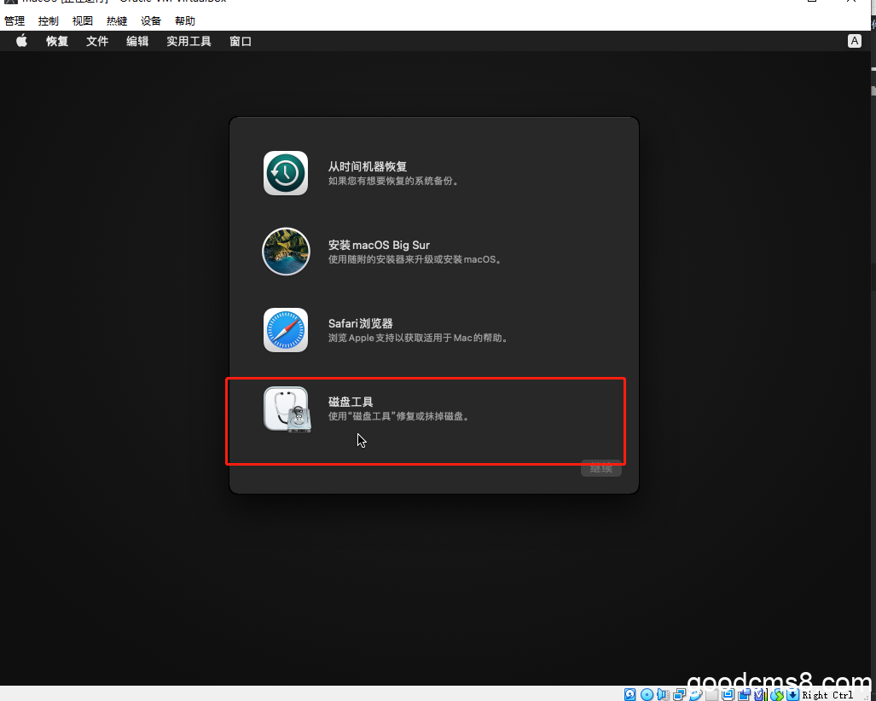The image size is (876, 701).
Task: Click the VirtualBox CPU 'V' status icon
Action: click(x=759, y=694)
